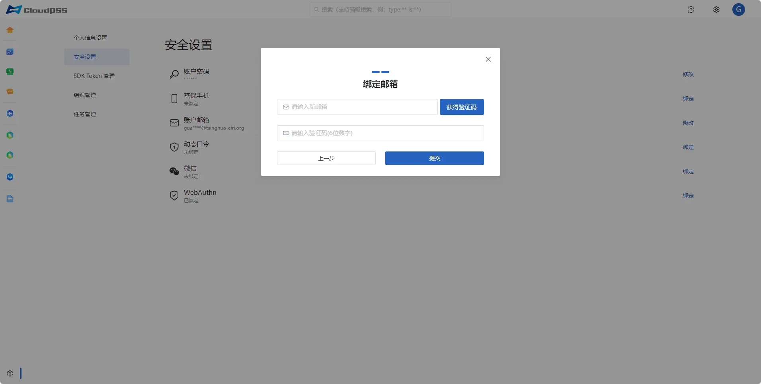Click the 账户邮箱 envelope icon
Screen dimensions: 761x384
click(x=174, y=123)
